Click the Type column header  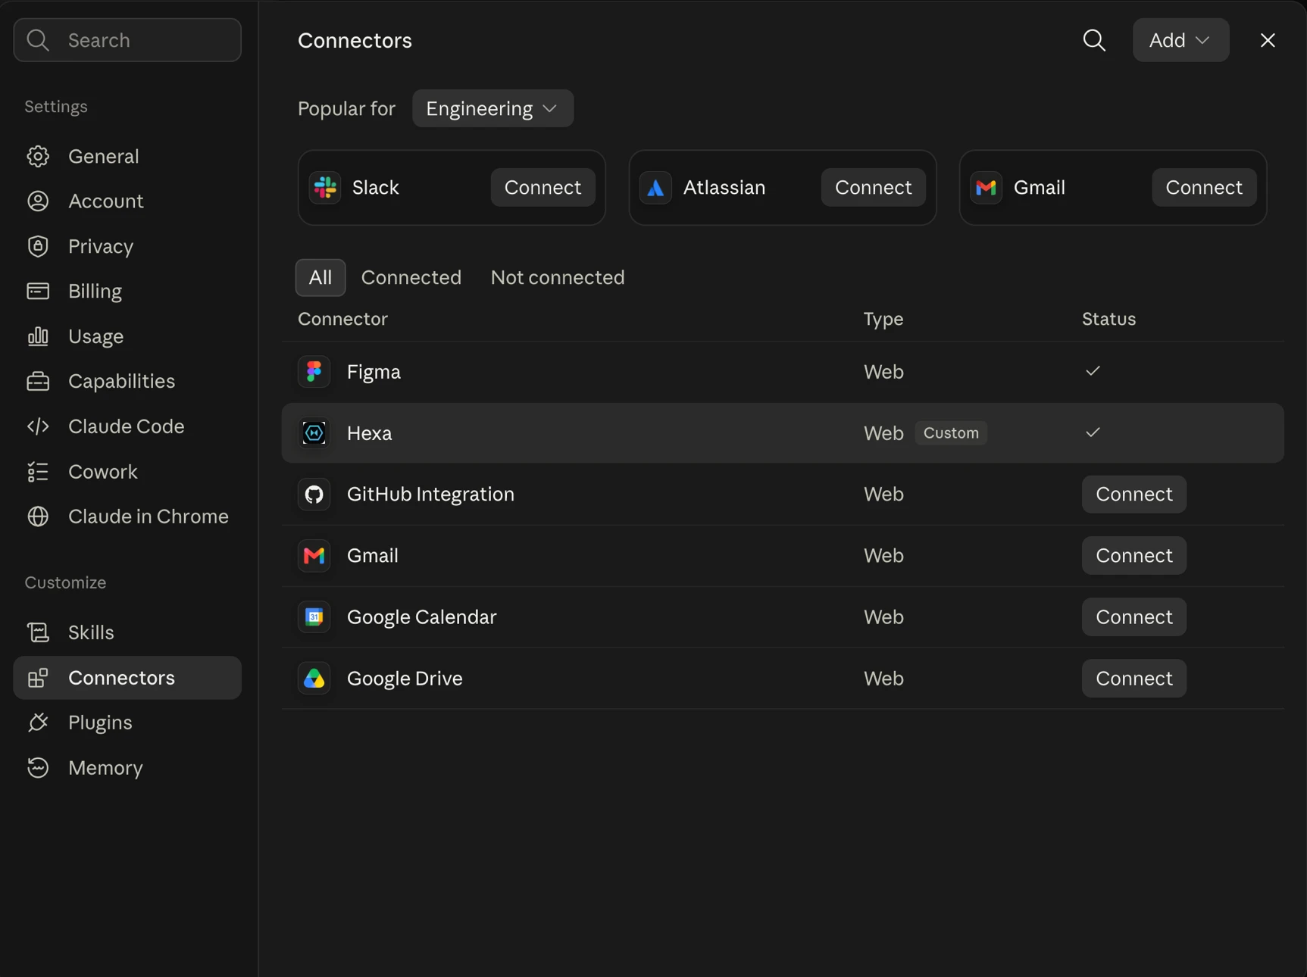[883, 319]
